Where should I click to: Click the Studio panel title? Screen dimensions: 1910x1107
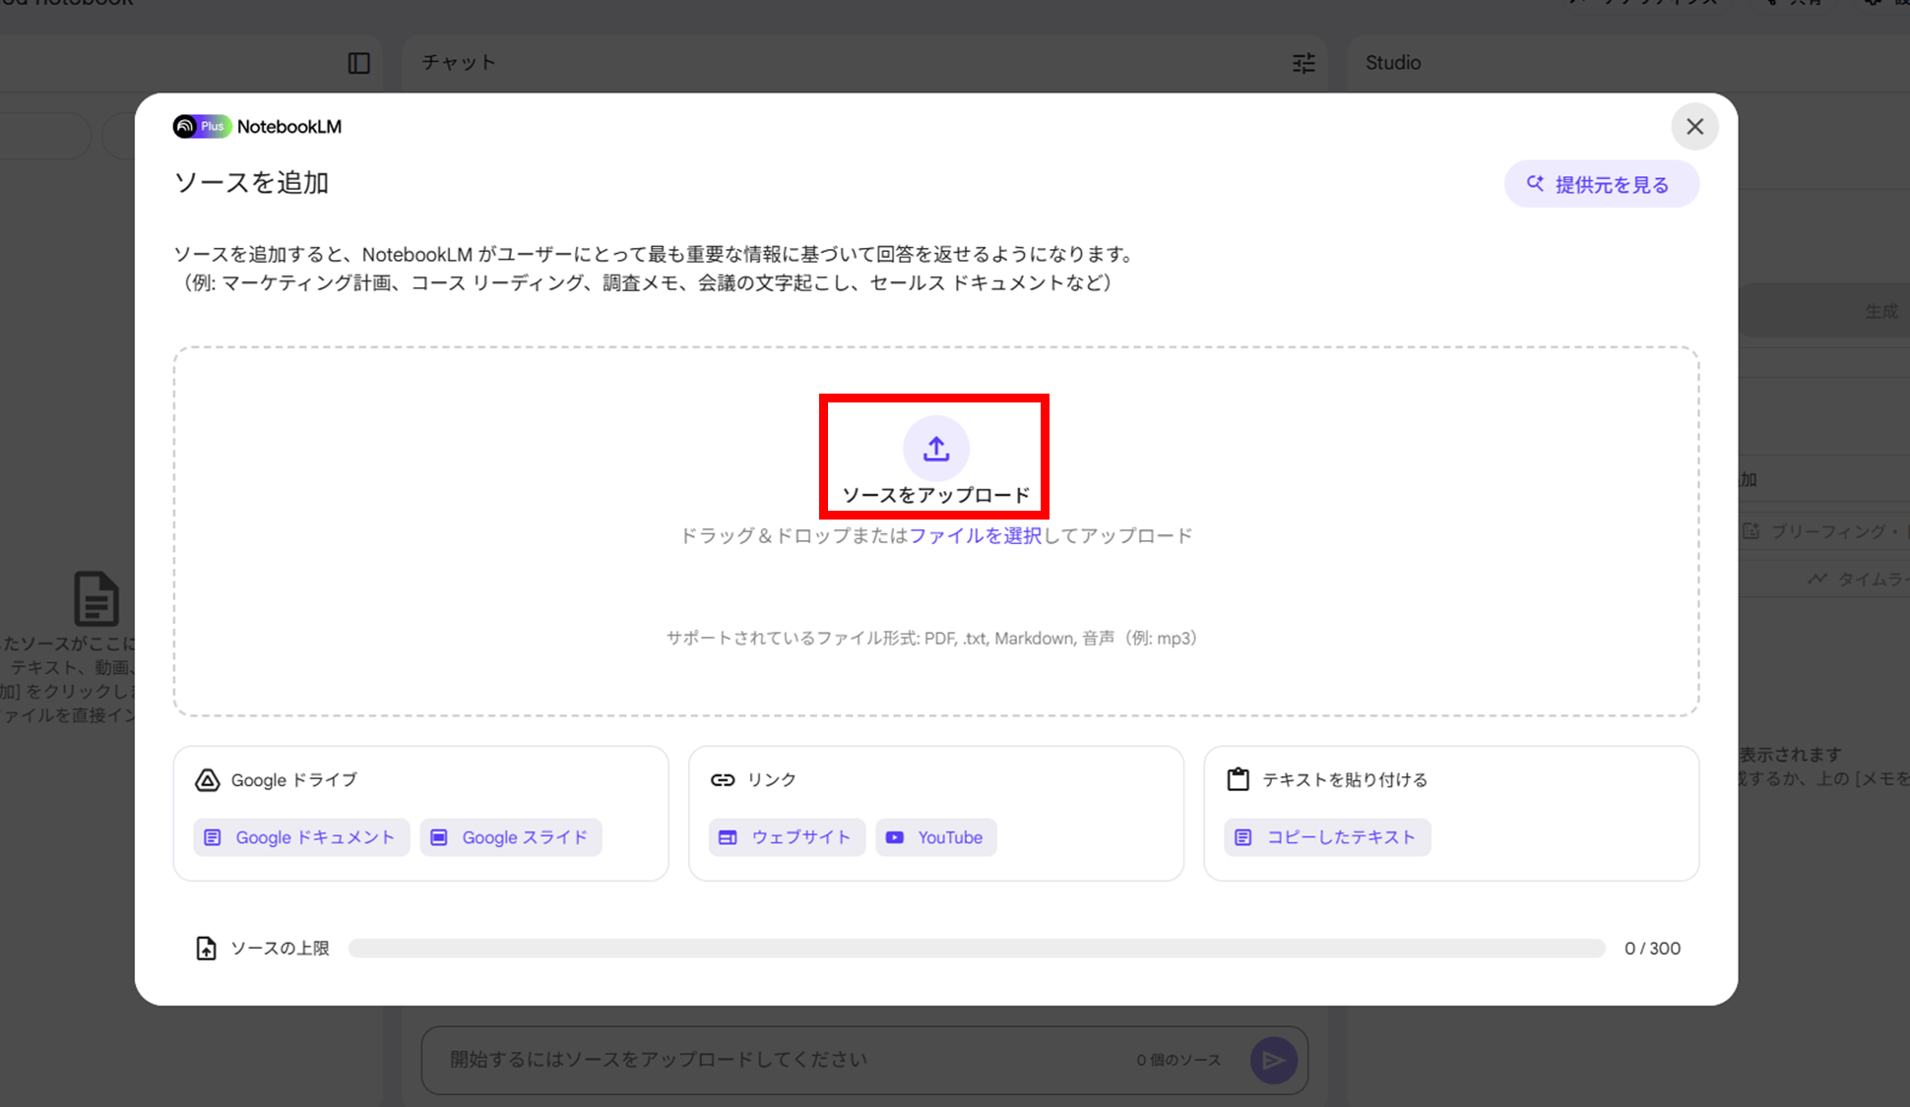[1393, 63]
